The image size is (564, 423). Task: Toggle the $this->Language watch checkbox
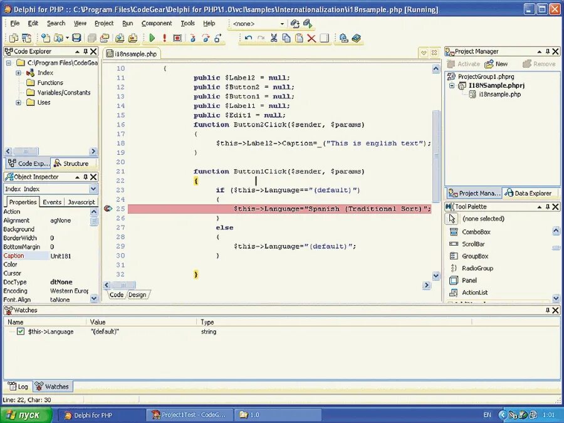(21, 332)
